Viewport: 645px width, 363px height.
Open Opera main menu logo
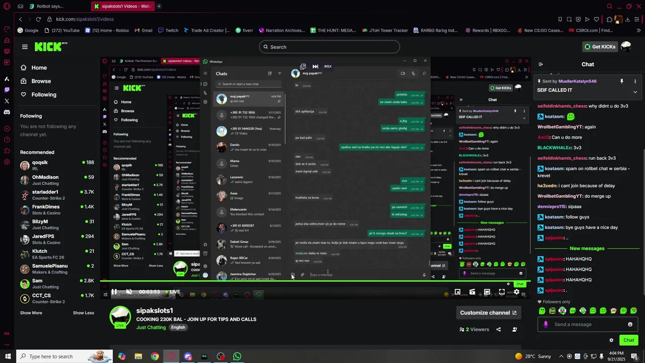click(x=7, y=7)
